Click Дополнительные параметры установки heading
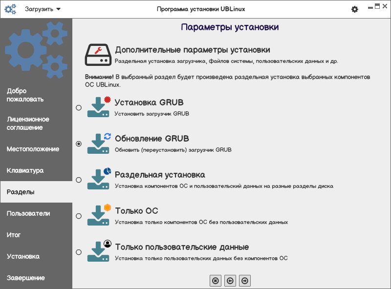The image size is (391, 289). (x=193, y=50)
